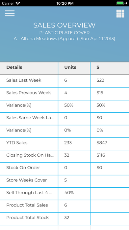This screenshot has height=230, width=129.
Task: Tap the Store Weeks Cover label
Action: [x=26, y=180]
